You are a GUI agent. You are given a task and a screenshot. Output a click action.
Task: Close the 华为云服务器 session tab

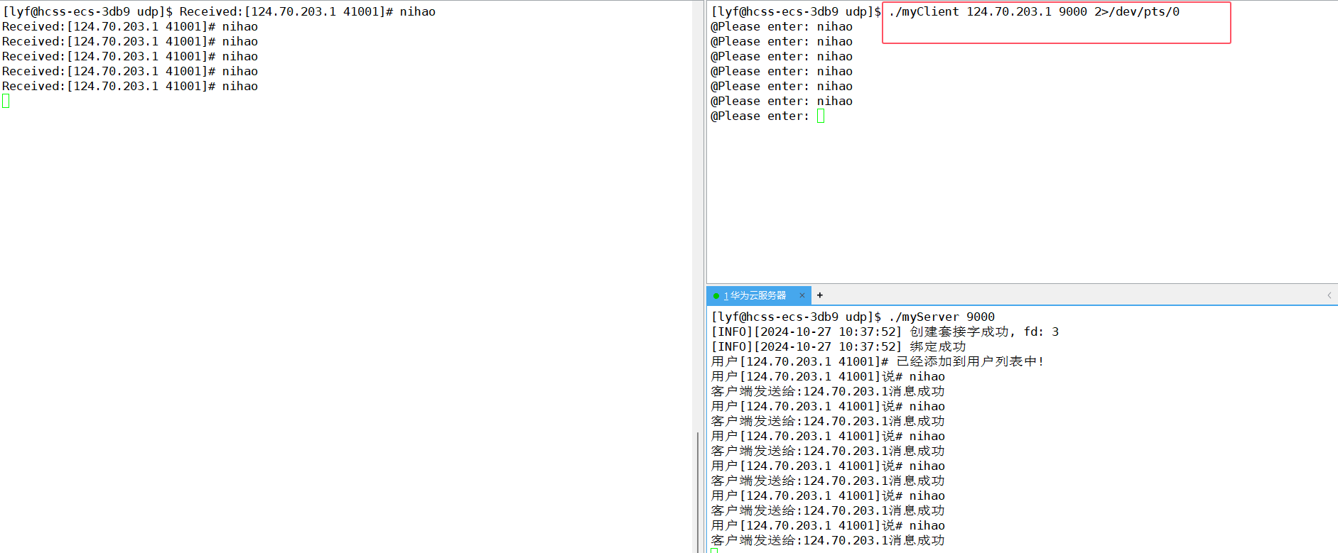coord(802,295)
